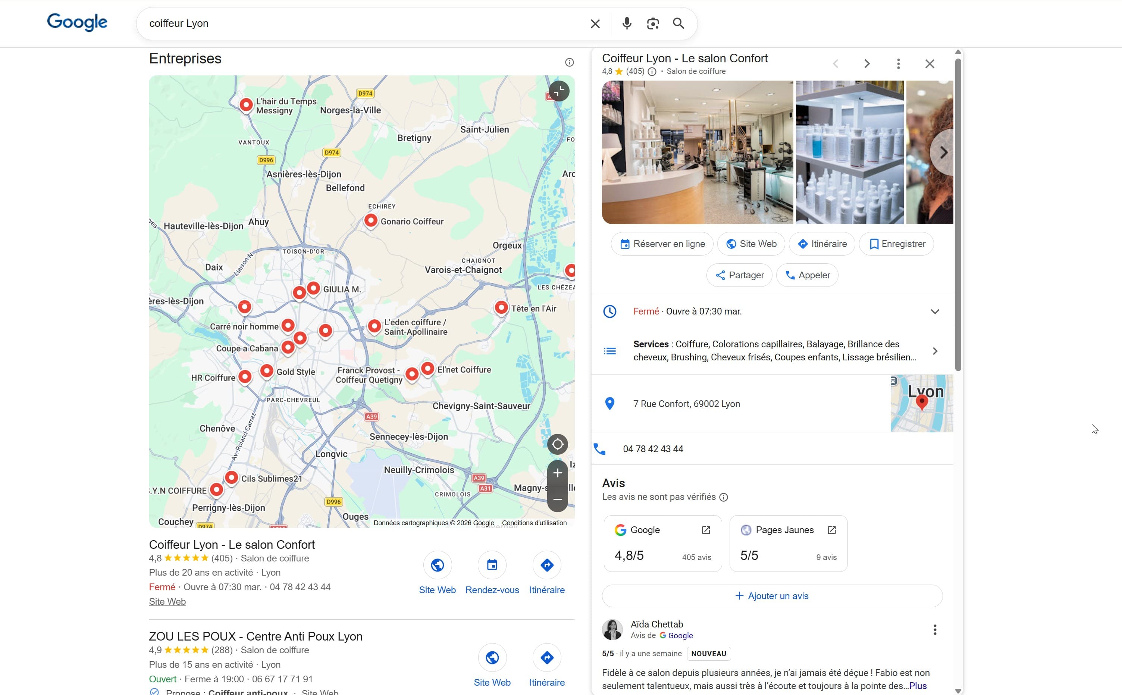
Task: Center the map with the my-location icon
Action: pyautogui.click(x=558, y=444)
